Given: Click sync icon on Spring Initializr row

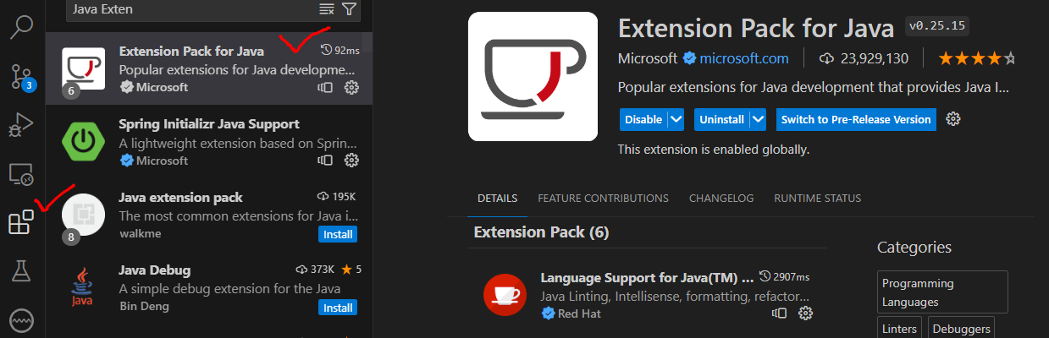Looking at the screenshot, I should (325, 161).
